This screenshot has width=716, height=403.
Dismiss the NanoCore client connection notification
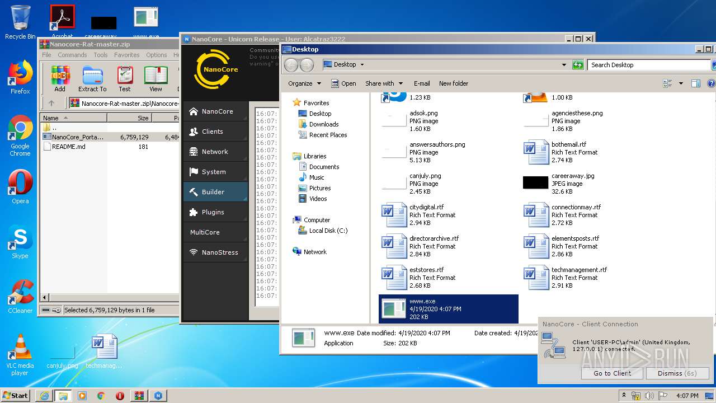click(x=677, y=373)
